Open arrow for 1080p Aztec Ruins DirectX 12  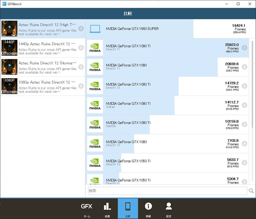(x=81, y=86)
